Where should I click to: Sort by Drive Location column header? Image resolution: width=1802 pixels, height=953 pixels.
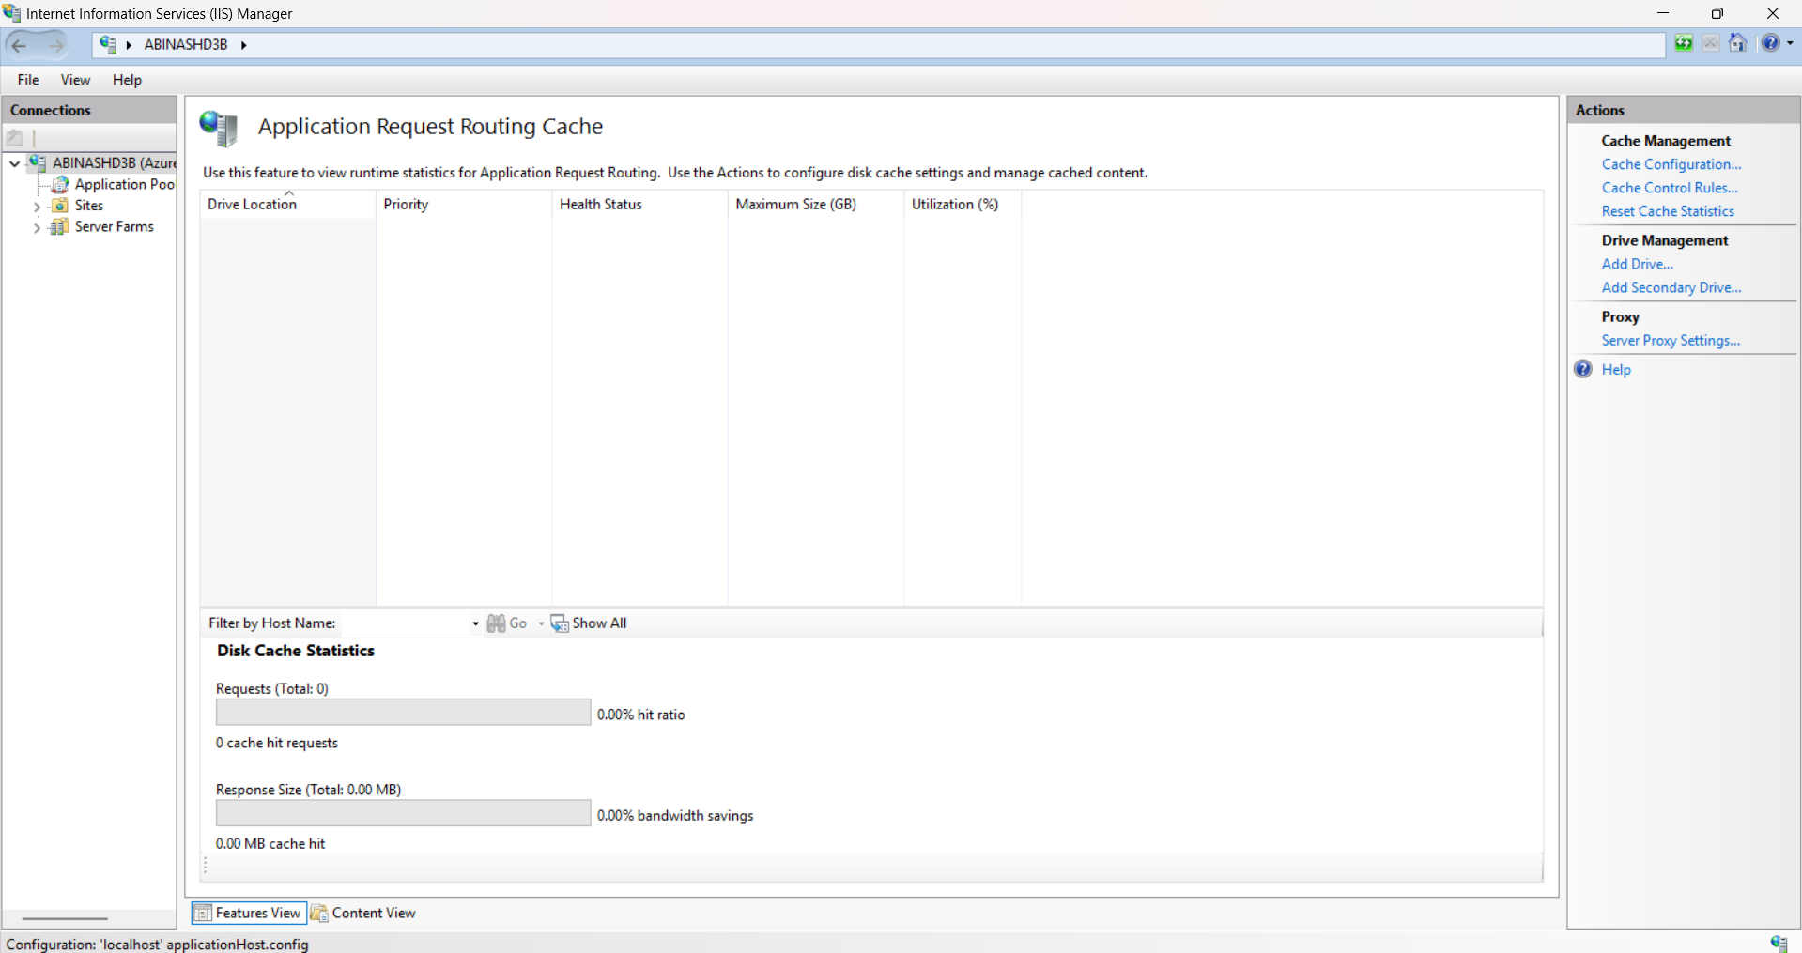point(288,205)
